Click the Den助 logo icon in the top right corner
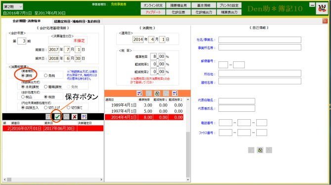This screenshot has height=185, width=331. point(322,8)
